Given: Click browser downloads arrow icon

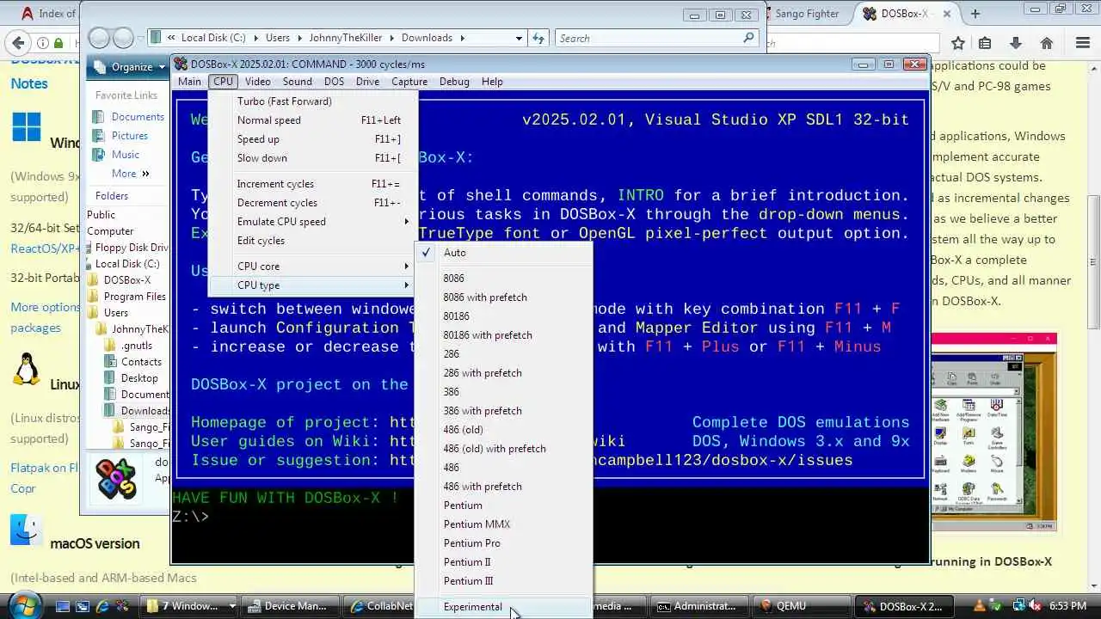Looking at the screenshot, I should [1016, 43].
